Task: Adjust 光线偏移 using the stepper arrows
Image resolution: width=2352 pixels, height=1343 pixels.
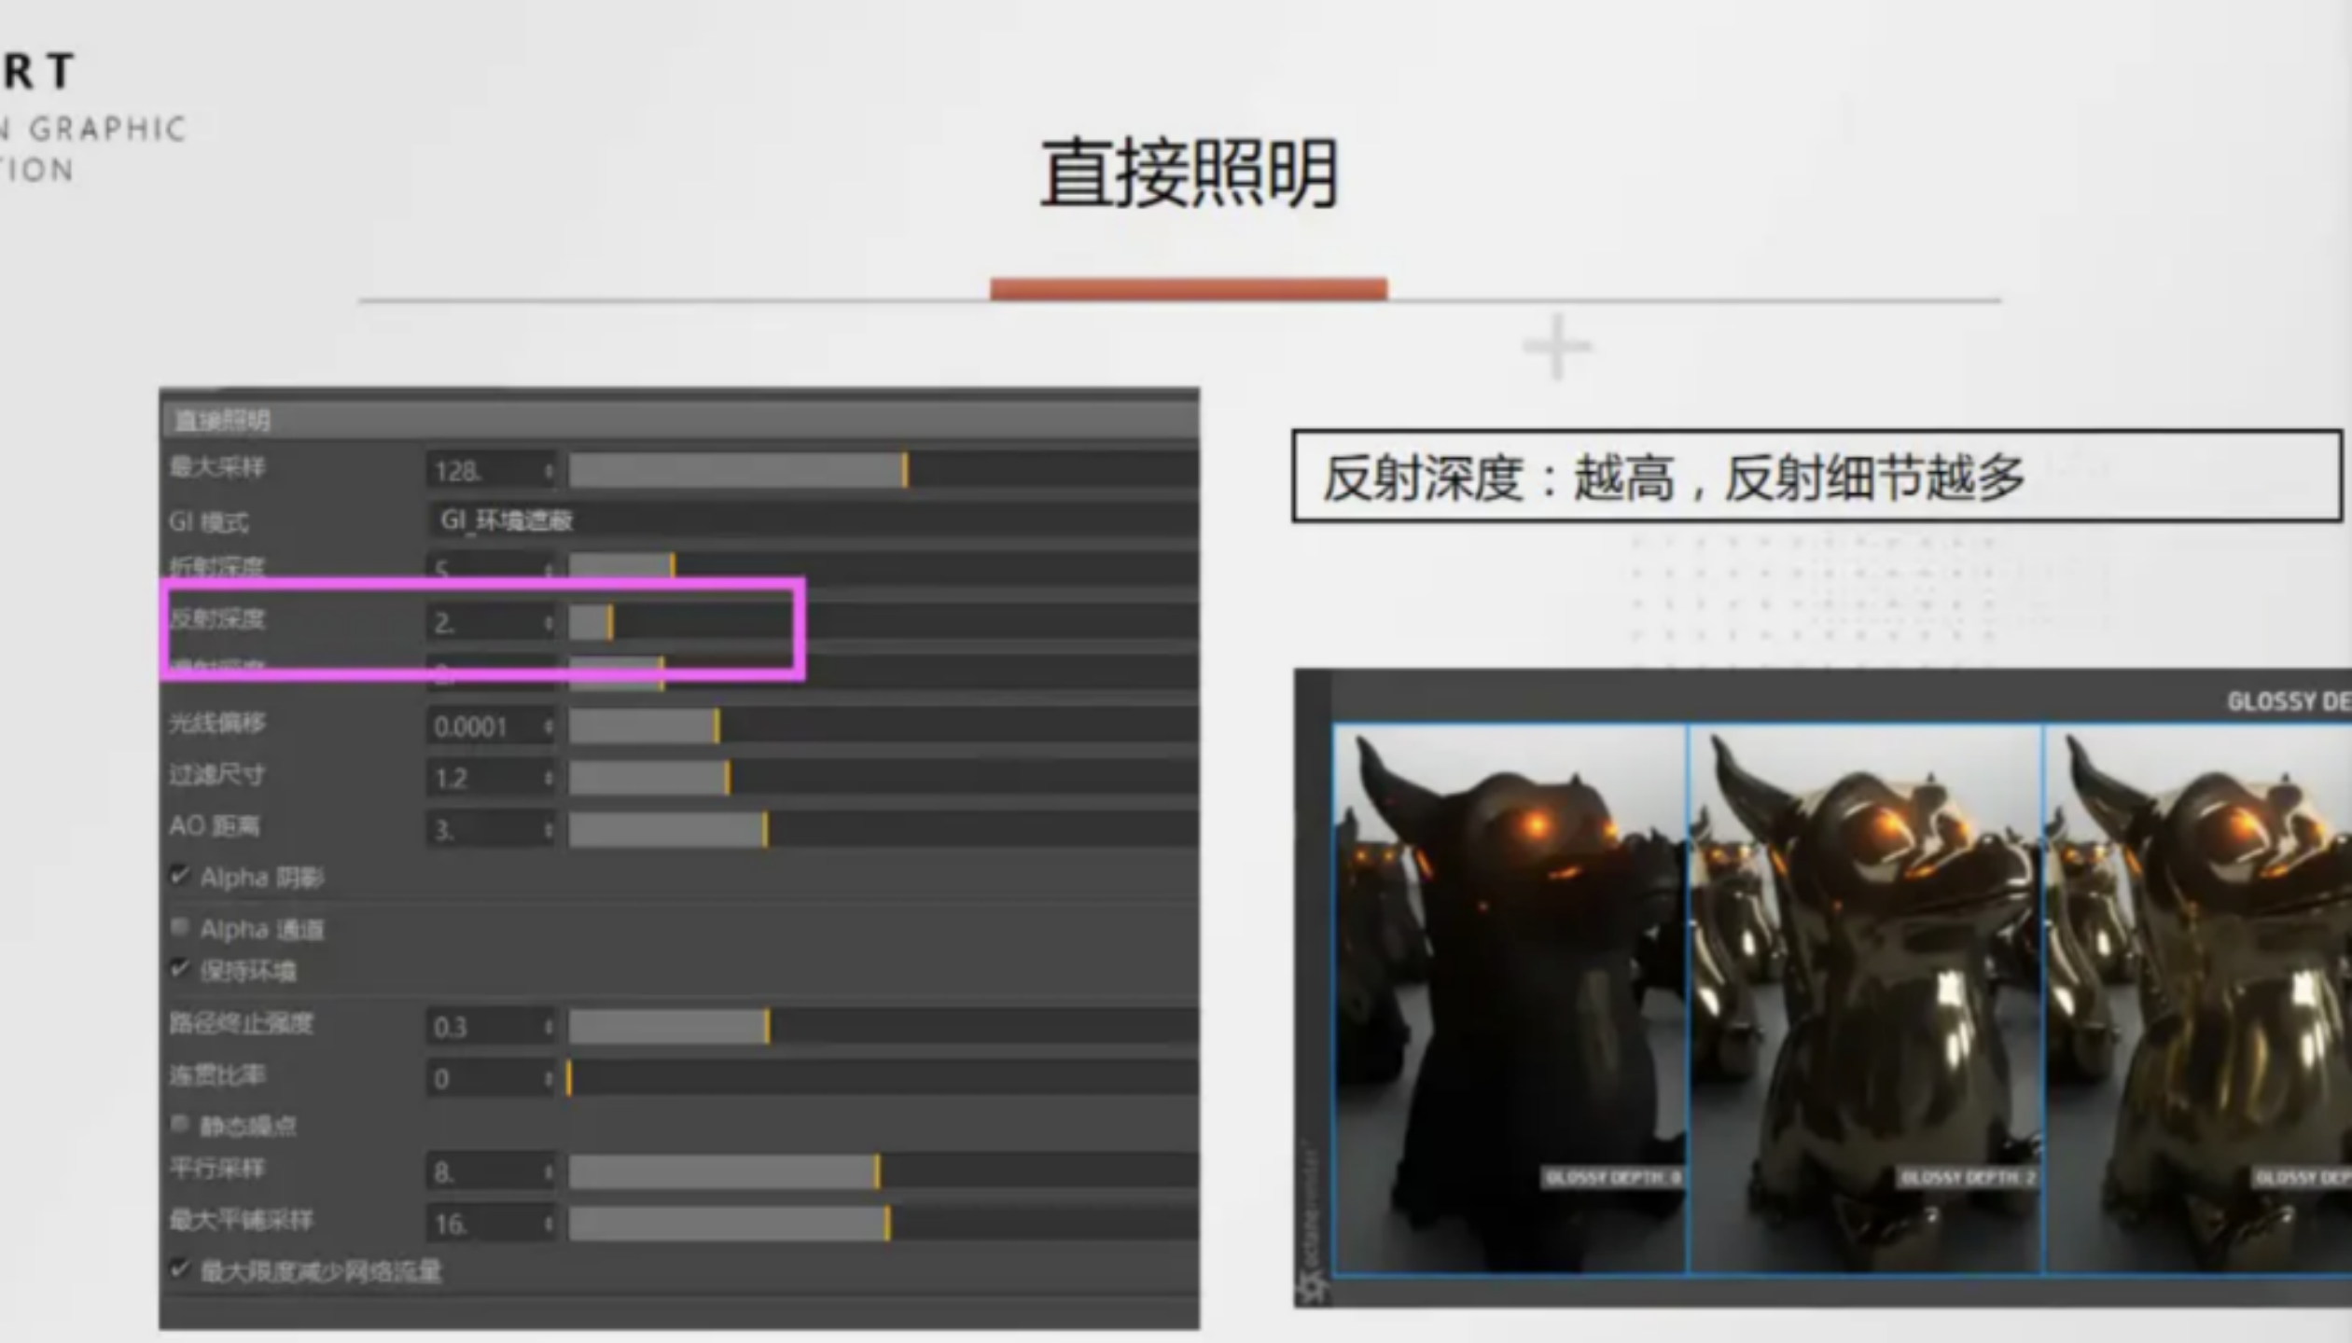Action: tap(549, 727)
